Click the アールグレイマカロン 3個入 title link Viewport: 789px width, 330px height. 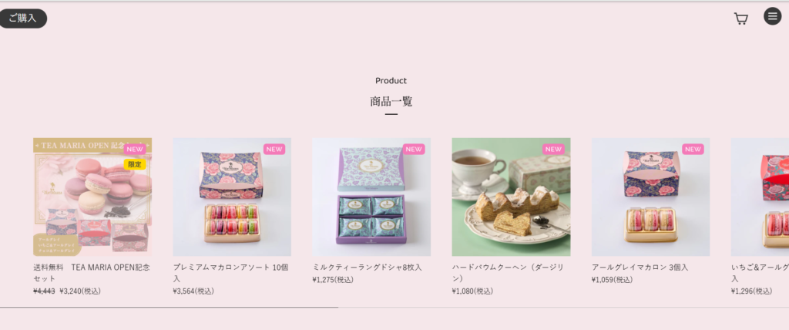click(x=640, y=267)
